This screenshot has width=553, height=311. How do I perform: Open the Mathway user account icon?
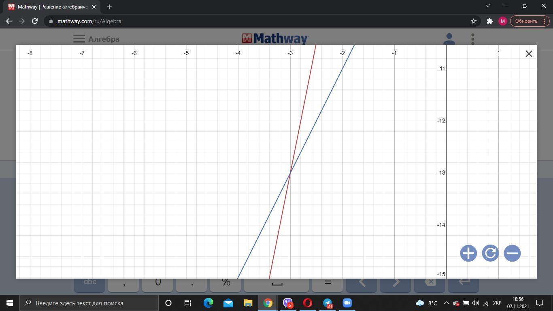click(x=449, y=39)
